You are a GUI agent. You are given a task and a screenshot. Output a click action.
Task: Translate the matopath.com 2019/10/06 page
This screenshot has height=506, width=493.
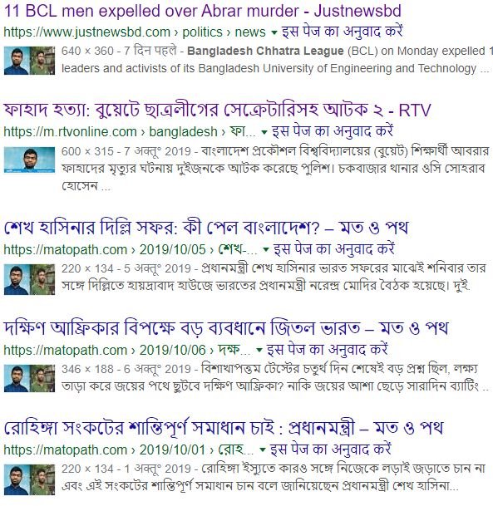point(328,349)
